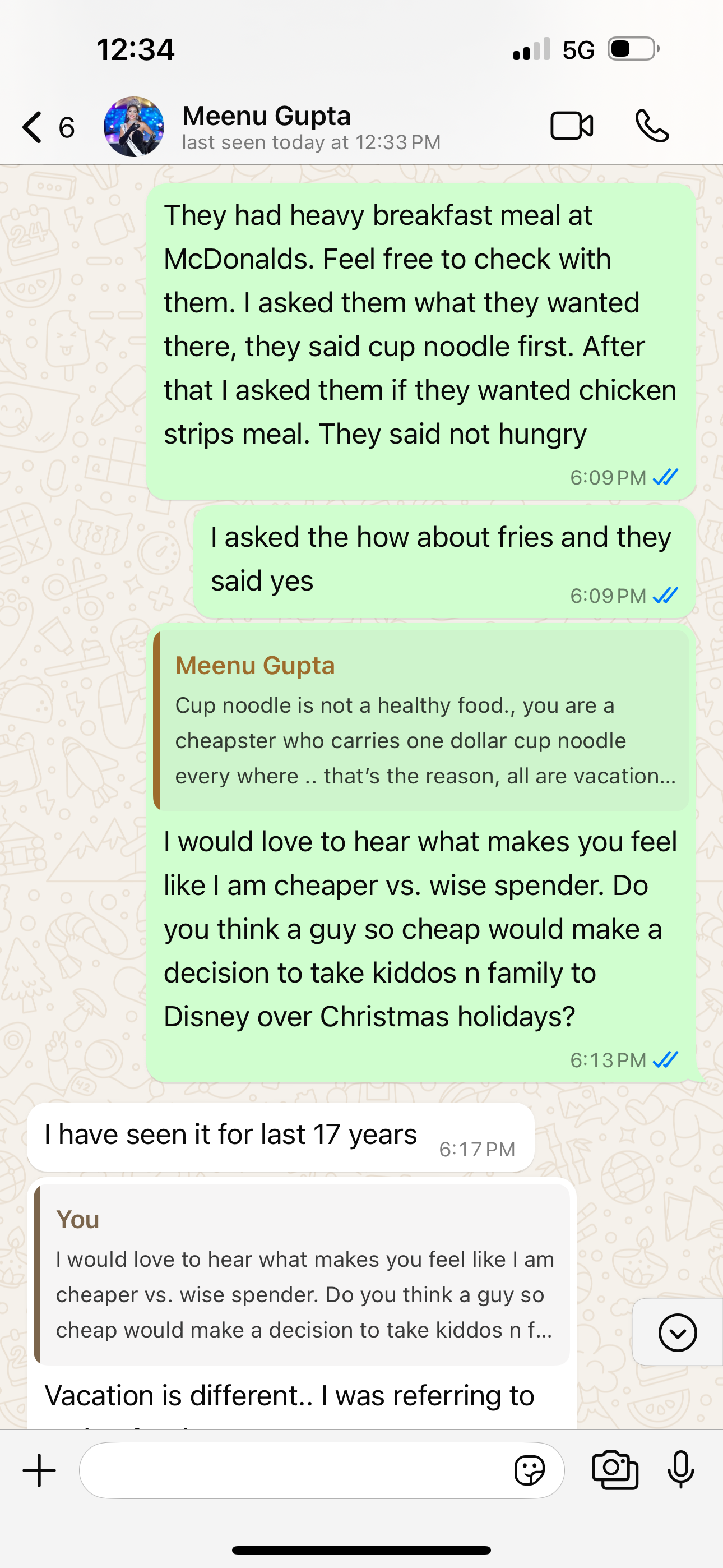The width and height of the screenshot is (723, 1568).
Task: Tap the unread count 6 beside back arrow
Action: (66, 127)
